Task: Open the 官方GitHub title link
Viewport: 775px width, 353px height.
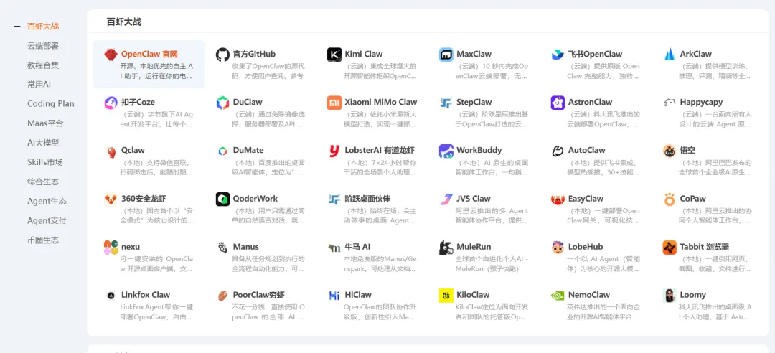Action: 254,54
